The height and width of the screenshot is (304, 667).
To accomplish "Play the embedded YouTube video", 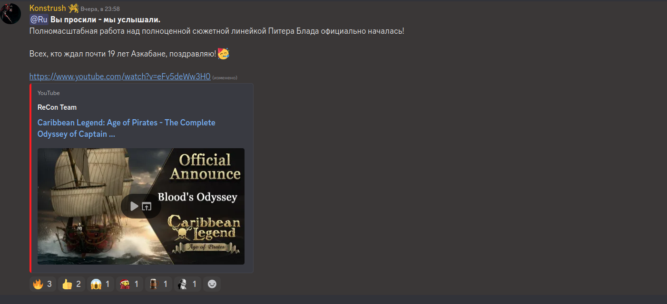I will [135, 206].
